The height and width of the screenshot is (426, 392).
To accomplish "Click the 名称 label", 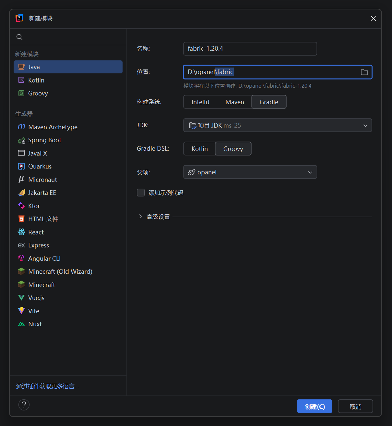I will click(143, 48).
